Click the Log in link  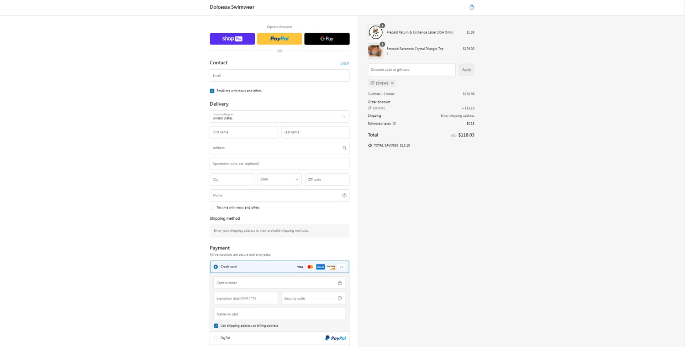click(345, 63)
